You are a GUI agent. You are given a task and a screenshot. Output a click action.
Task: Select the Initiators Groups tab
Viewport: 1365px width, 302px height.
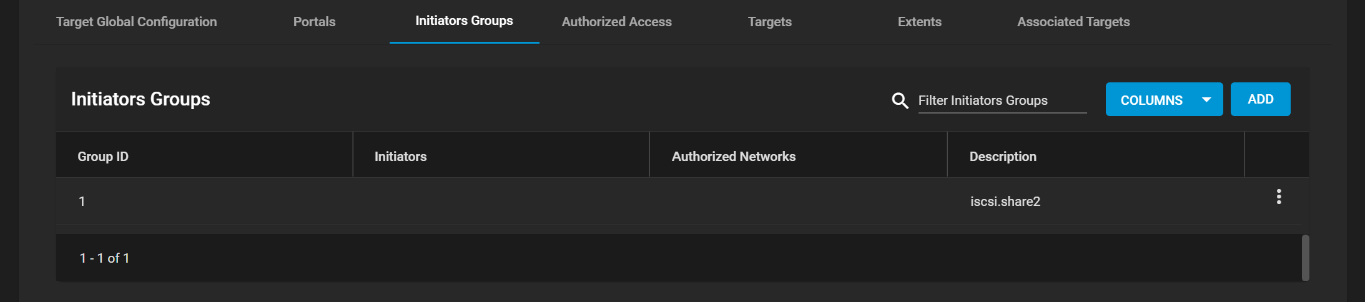pos(464,21)
